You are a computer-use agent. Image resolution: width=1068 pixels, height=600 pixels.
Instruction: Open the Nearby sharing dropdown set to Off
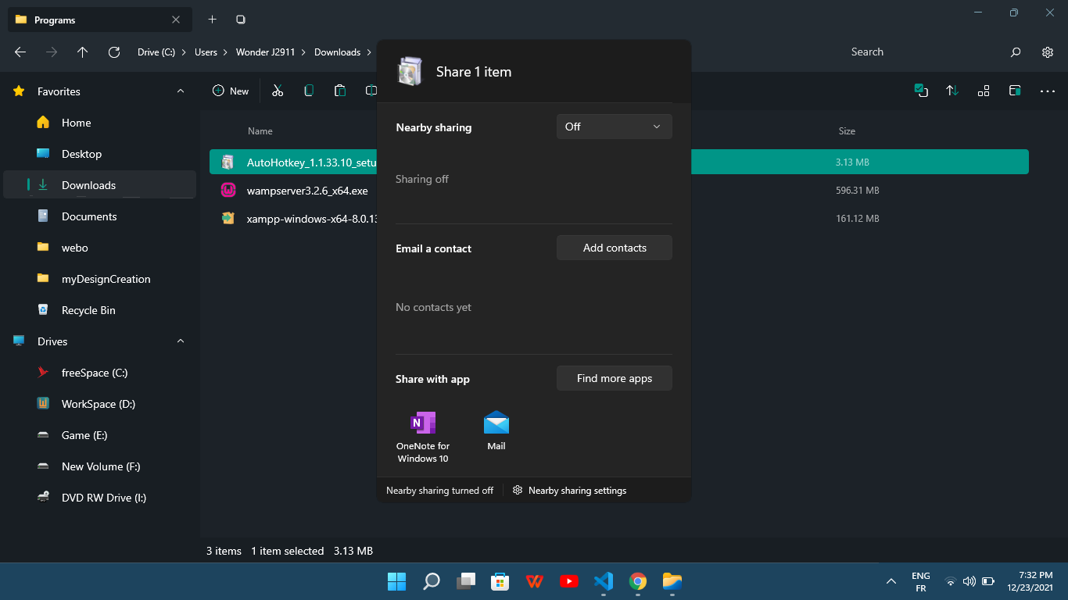pos(614,127)
